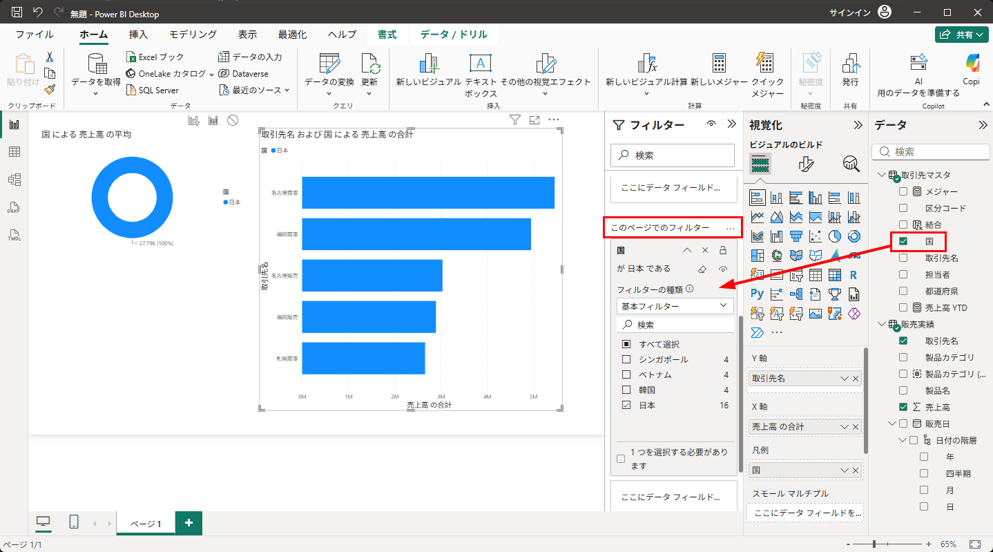This screenshot has height=552, width=993.
Task: Insert a 新しいビジュアル
Action: [428, 71]
